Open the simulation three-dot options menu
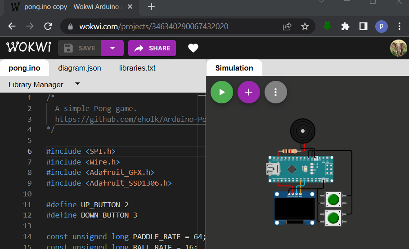Viewport: 409px width, 249px height. pos(276,92)
